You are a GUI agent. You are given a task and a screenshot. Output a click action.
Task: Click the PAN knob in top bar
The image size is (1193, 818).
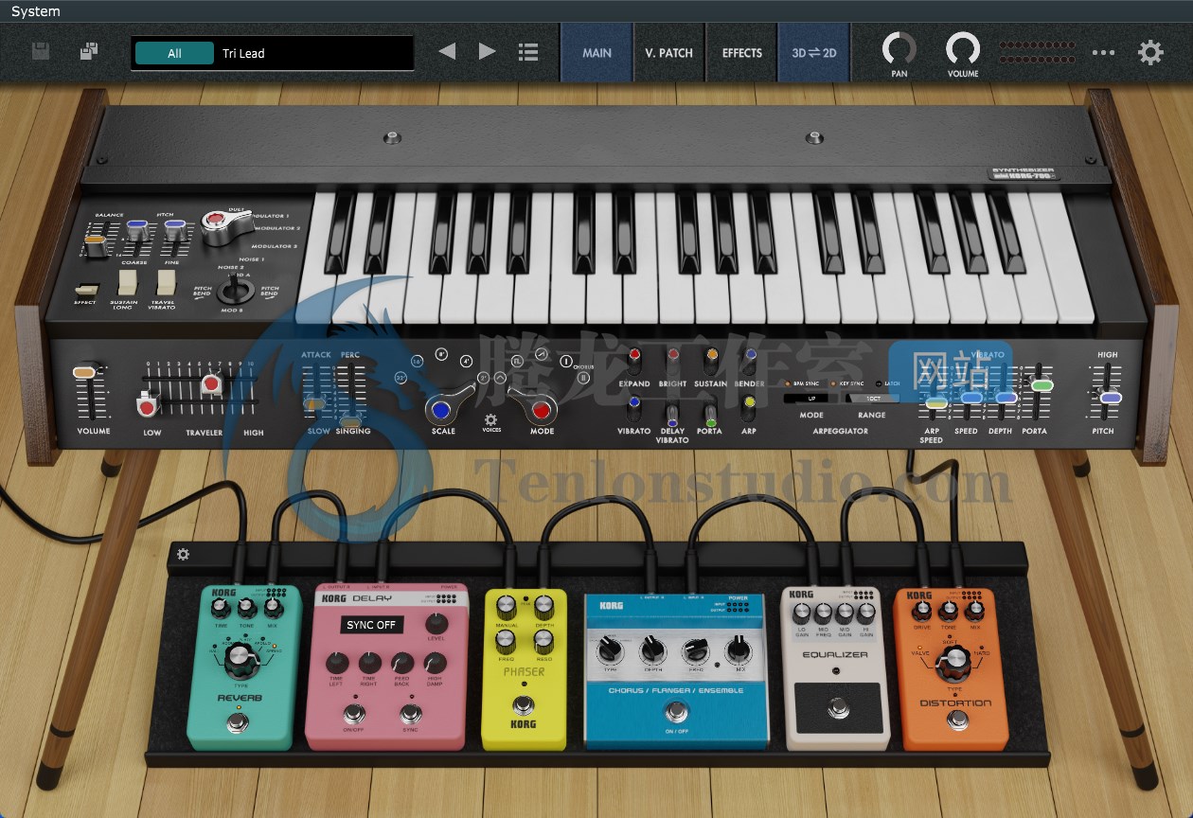coord(899,48)
